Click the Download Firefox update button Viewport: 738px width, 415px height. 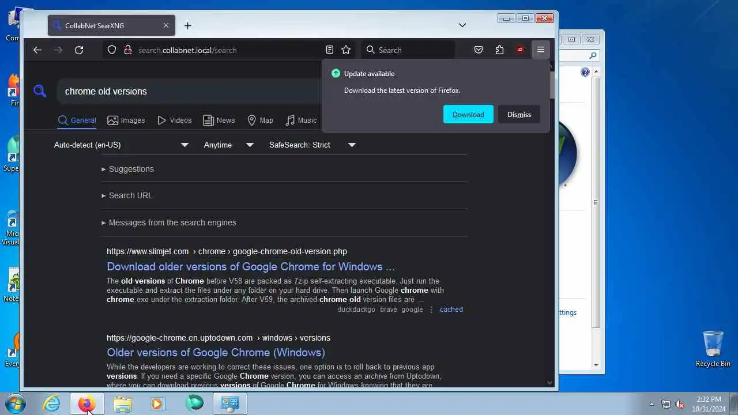click(x=468, y=114)
